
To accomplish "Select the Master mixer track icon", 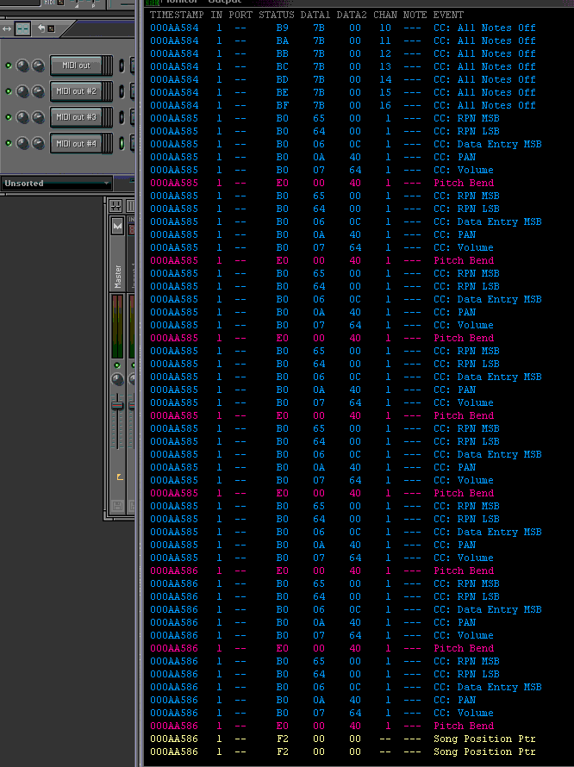I will click(117, 226).
